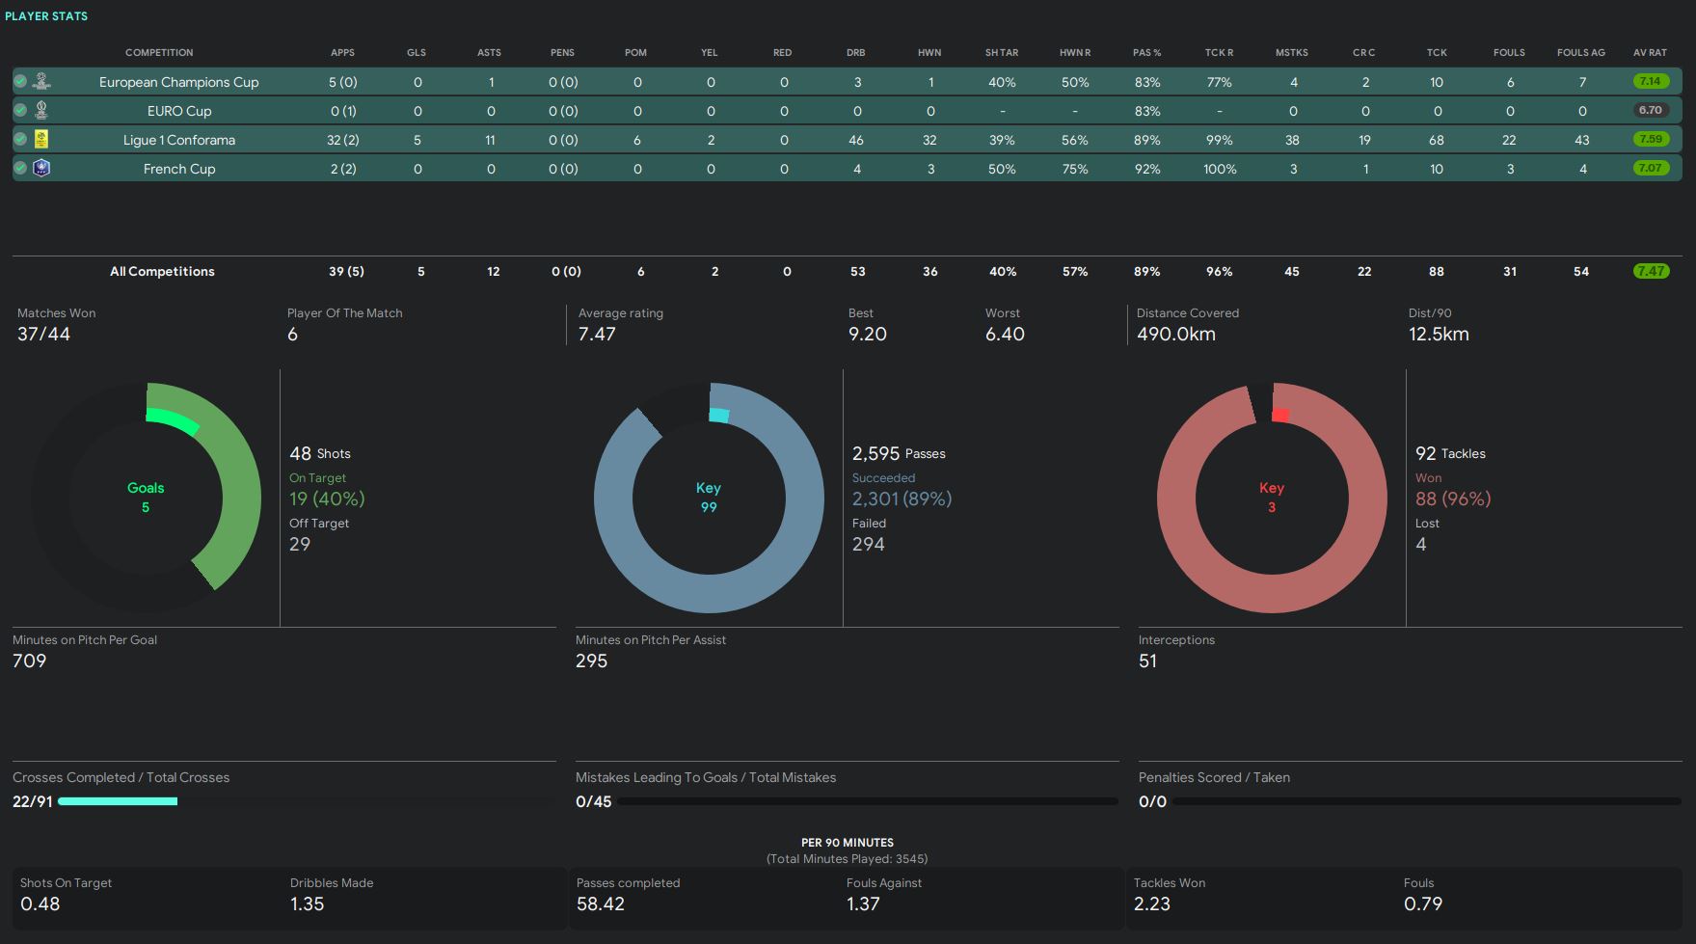Image resolution: width=1696 pixels, height=944 pixels.
Task: Click the Crosses Completed progress bar
Action: pos(118,801)
